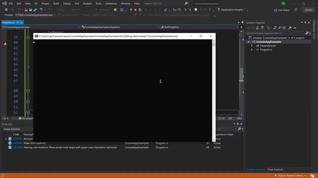
Task: Collapse the ConsoleAppExamples project node
Action: pos(248,42)
